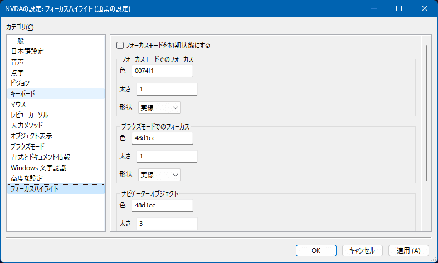The image size is (438, 263).
Task: Click 太さ field in フォーカスモードでのフォーカス group
Action: point(167,89)
